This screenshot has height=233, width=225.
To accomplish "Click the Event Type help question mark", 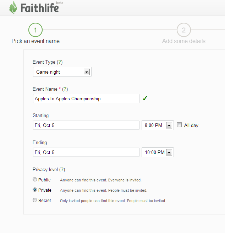I will (x=60, y=62).
